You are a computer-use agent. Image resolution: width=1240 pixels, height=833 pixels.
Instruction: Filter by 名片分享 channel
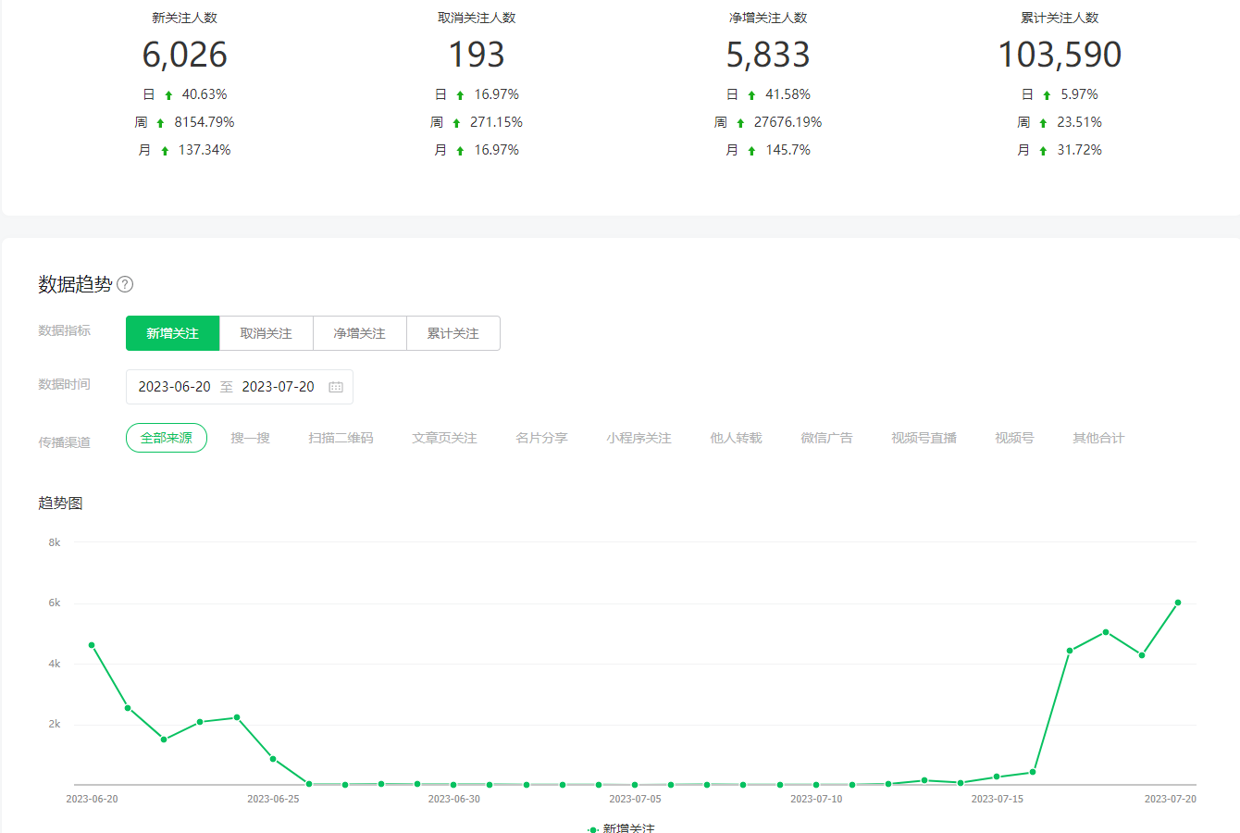tap(541, 438)
